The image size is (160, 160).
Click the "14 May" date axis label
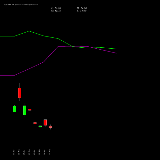point(19,152)
